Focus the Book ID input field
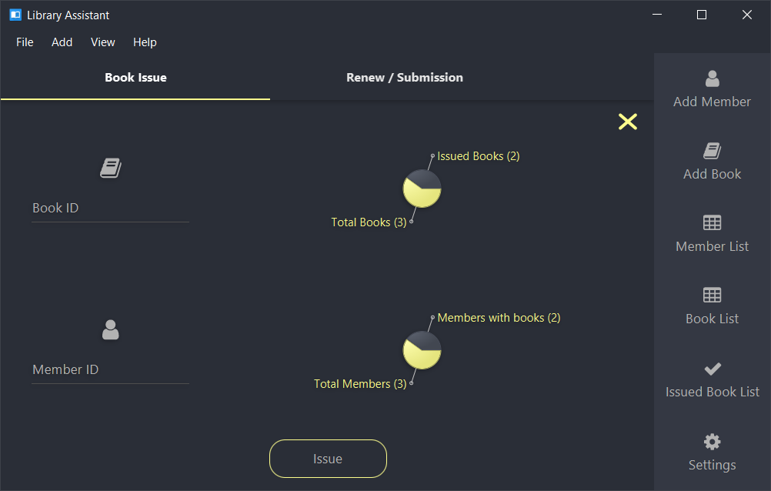Screen dimensions: 771x491 pos(110,208)
